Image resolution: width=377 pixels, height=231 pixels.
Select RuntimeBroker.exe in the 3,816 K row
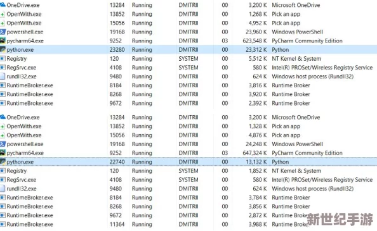(x=30, y=85)
